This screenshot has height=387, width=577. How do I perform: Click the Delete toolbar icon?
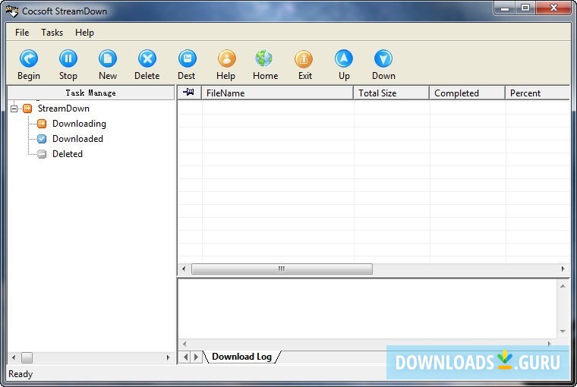(147, 58)
